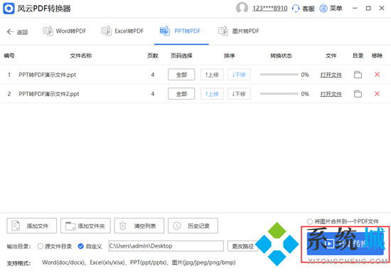
Task: Remove PPT转PDF演示文件2.ppt with red X
Action: tap(377, 93)
